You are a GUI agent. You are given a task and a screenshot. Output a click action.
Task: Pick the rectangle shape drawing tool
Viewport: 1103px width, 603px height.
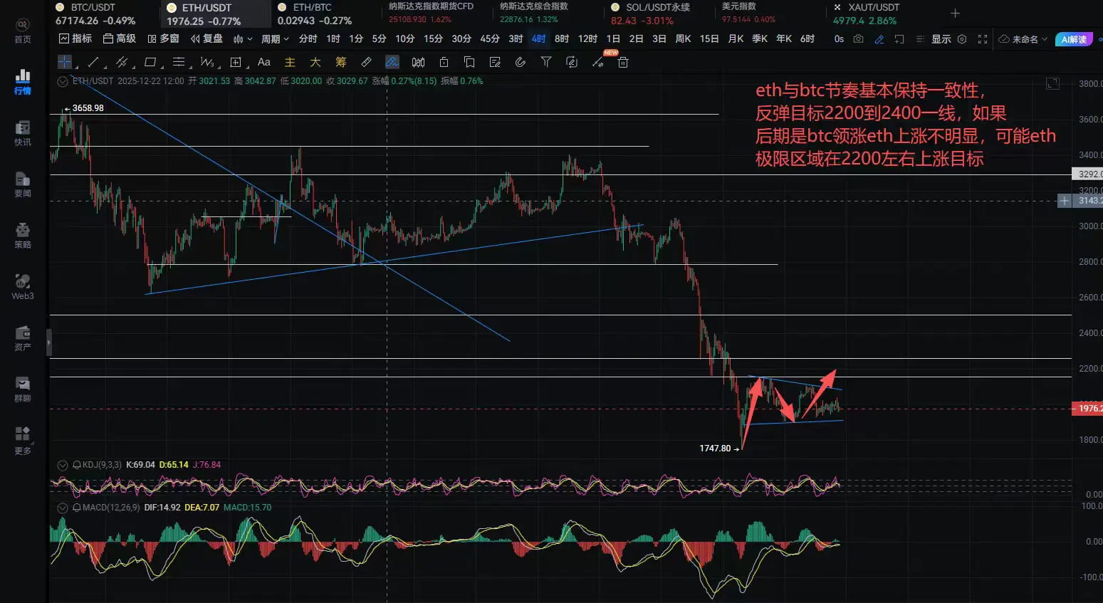(x=150, y=63)
